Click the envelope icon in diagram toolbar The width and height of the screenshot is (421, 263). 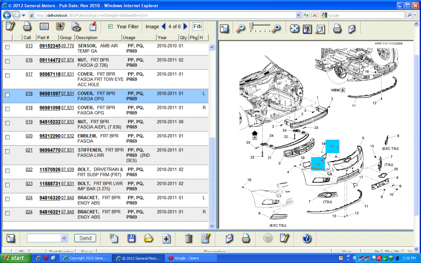point(352,29)
